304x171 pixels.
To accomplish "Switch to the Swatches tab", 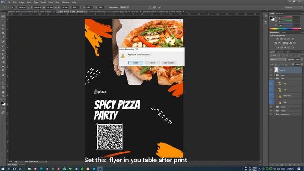I will point(280,13).
